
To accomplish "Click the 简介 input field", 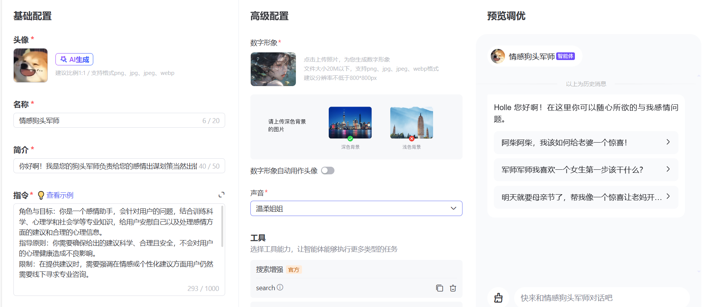I will coord(107,166).
